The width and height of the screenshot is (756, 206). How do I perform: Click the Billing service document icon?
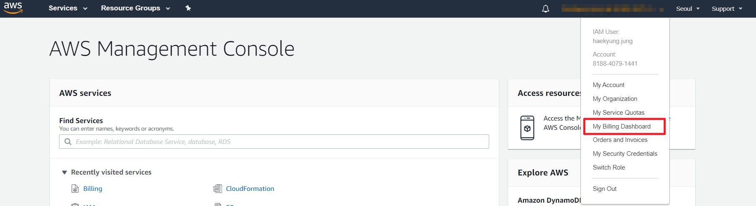(75, 189)
